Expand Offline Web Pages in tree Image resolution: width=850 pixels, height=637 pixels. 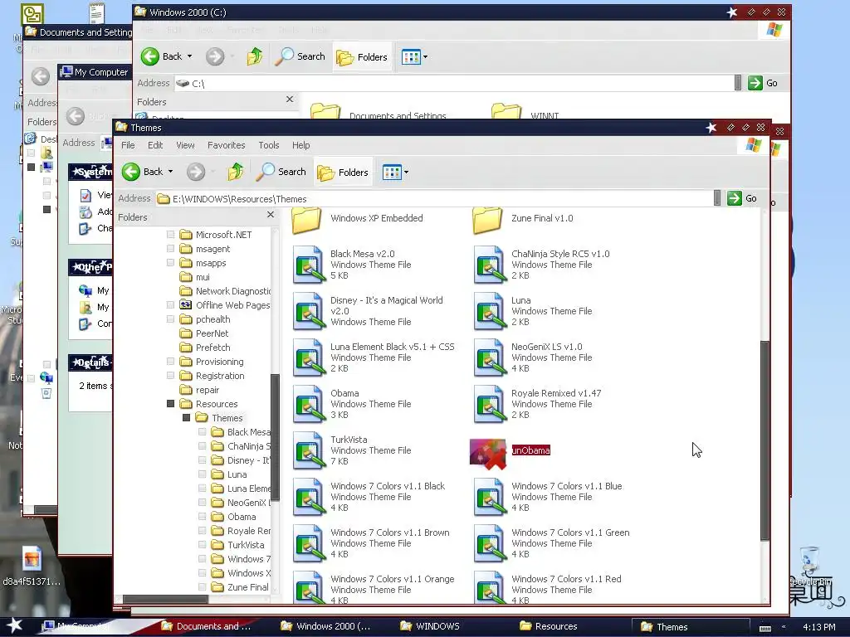coord(170,305)
